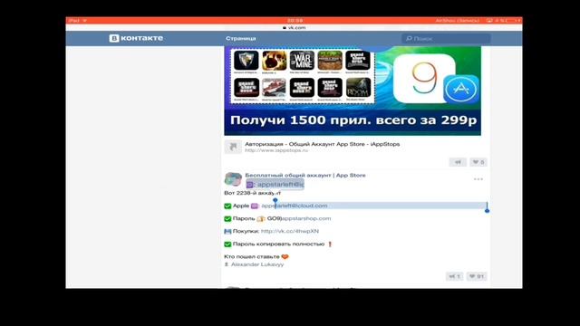Open the Покупки vk.cc link
This screenshot has width=580, height=326.
[290, 231]
